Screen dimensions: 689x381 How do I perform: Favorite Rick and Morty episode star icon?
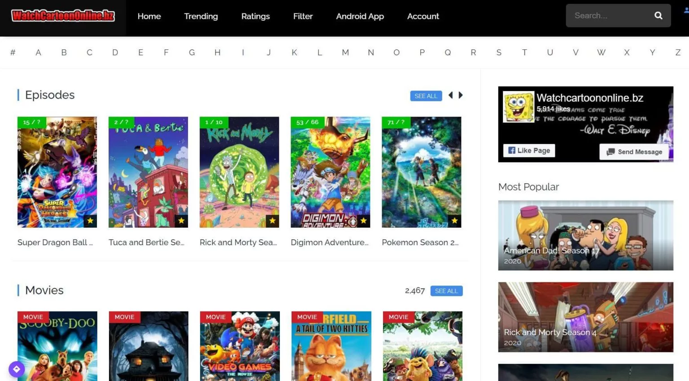(x=272, y=221)
